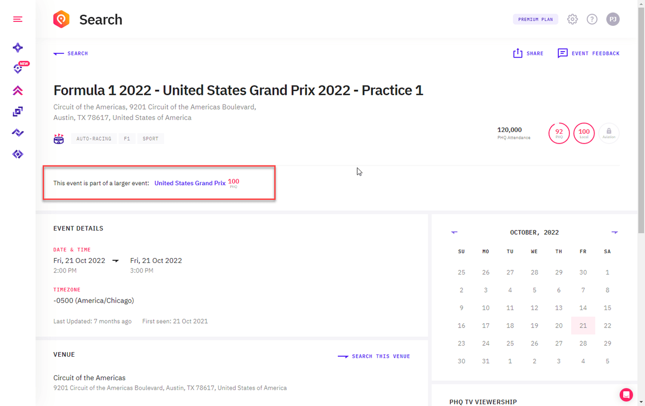The image size is (645, 406).
Task: Click Search This Venue link
Action: [x=374, y=356]
